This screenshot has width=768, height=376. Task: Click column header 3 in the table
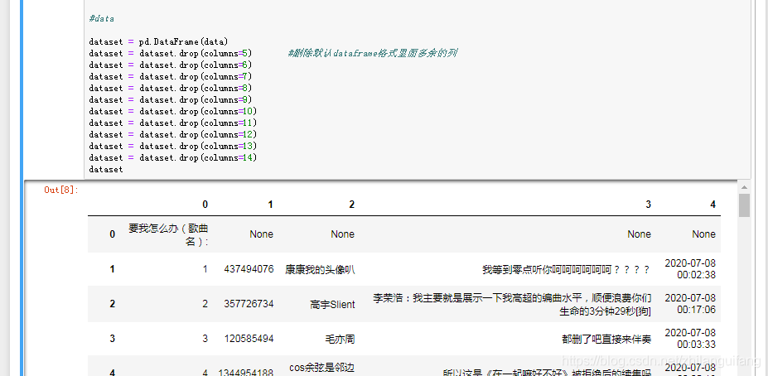pyautogui.click(x=648, y=205)
